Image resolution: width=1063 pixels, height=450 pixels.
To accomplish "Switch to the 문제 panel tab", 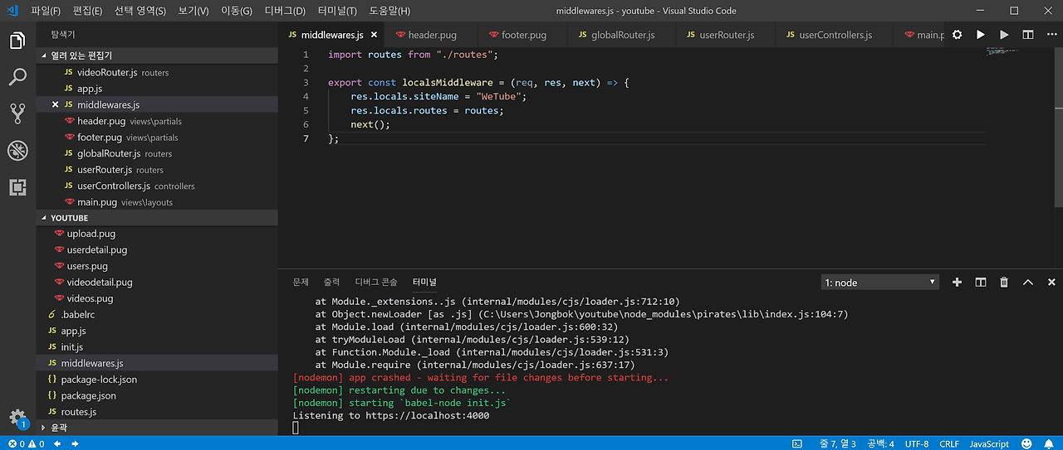I will [x=301, y=283].
